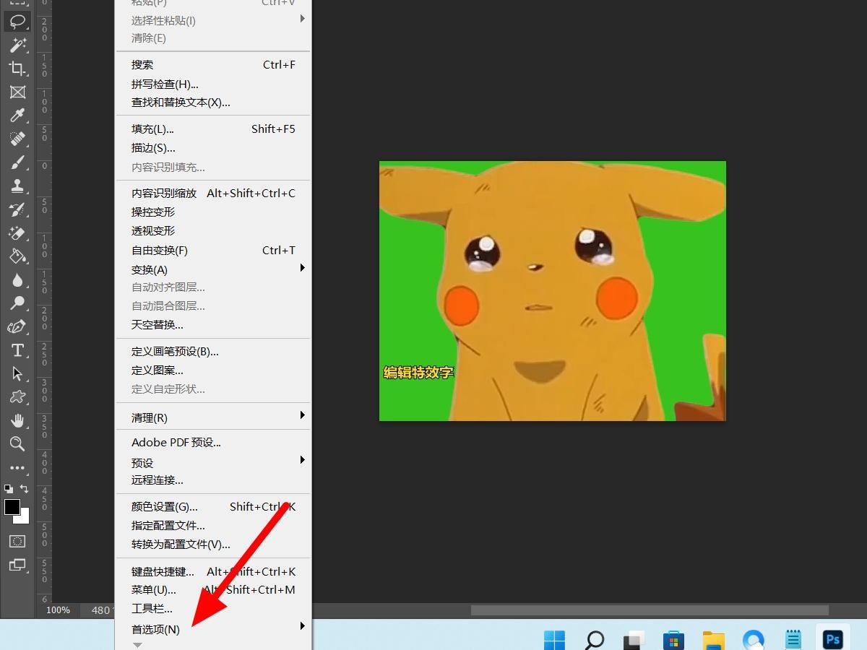867x650 pixels.
Task: Open the 清理(R) submenu
Action: pyautogui.click(x=149, y=417)
